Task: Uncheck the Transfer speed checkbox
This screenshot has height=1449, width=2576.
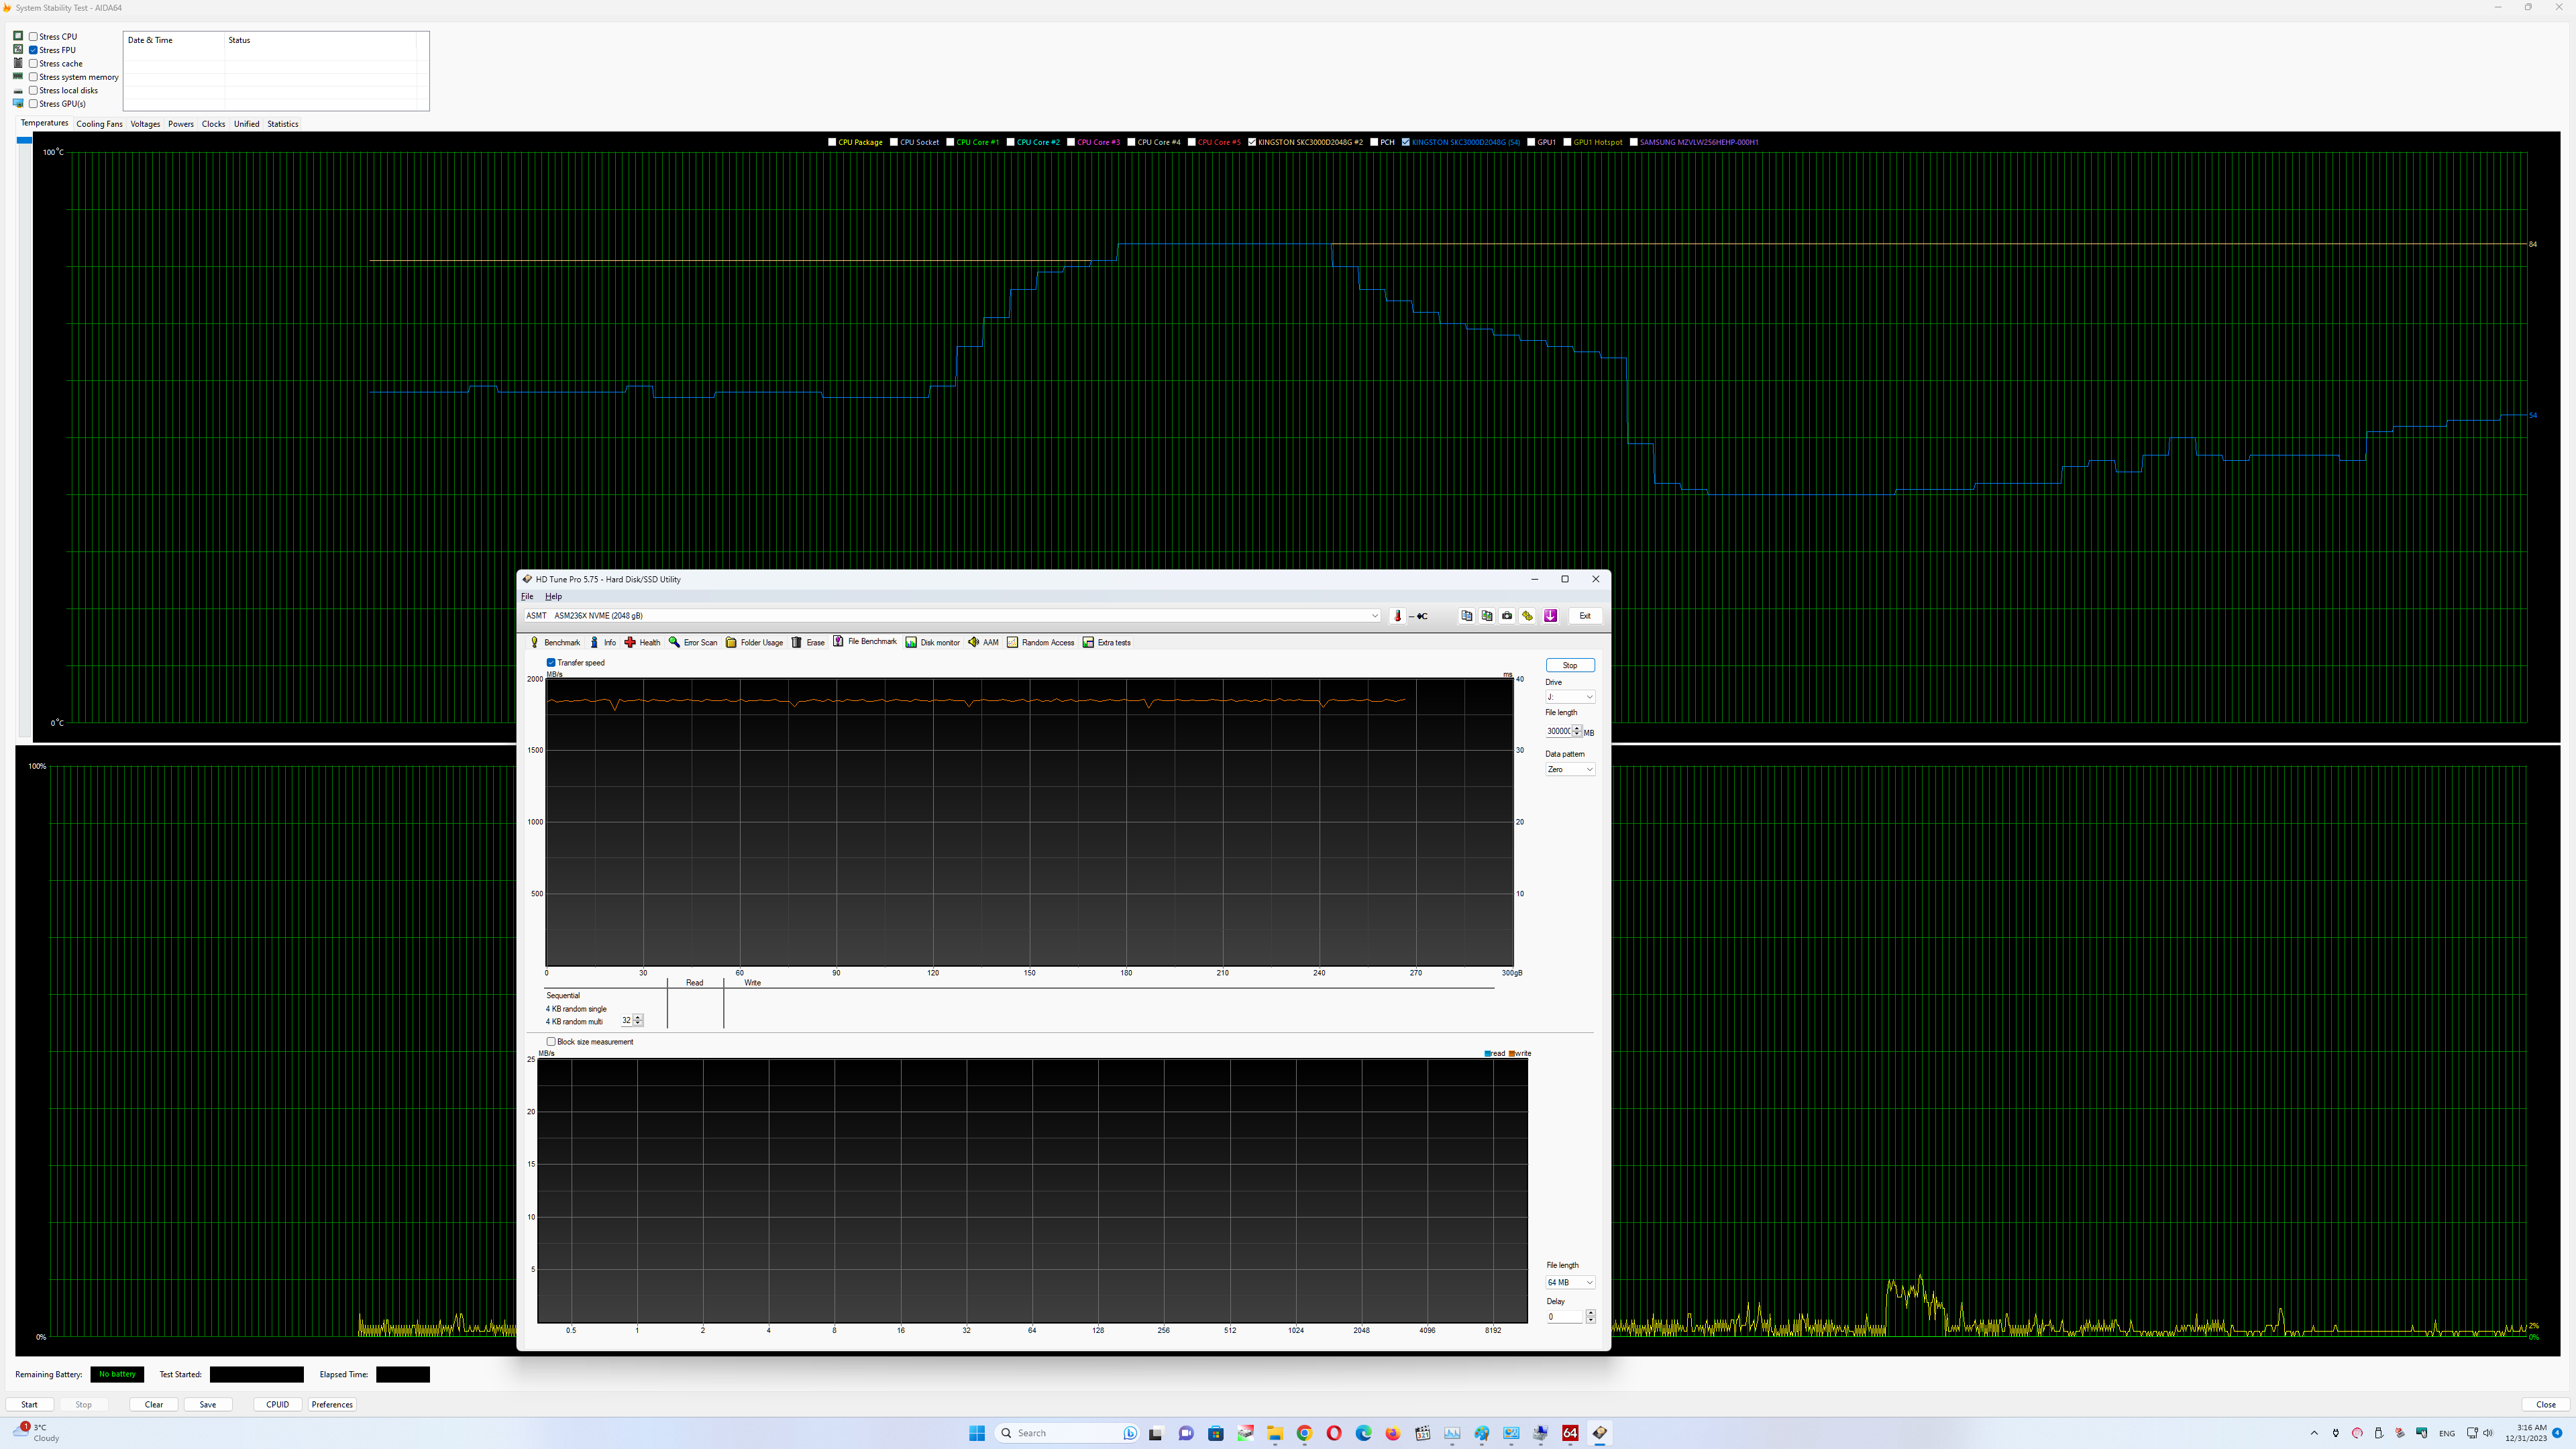Action: [551, 663]
